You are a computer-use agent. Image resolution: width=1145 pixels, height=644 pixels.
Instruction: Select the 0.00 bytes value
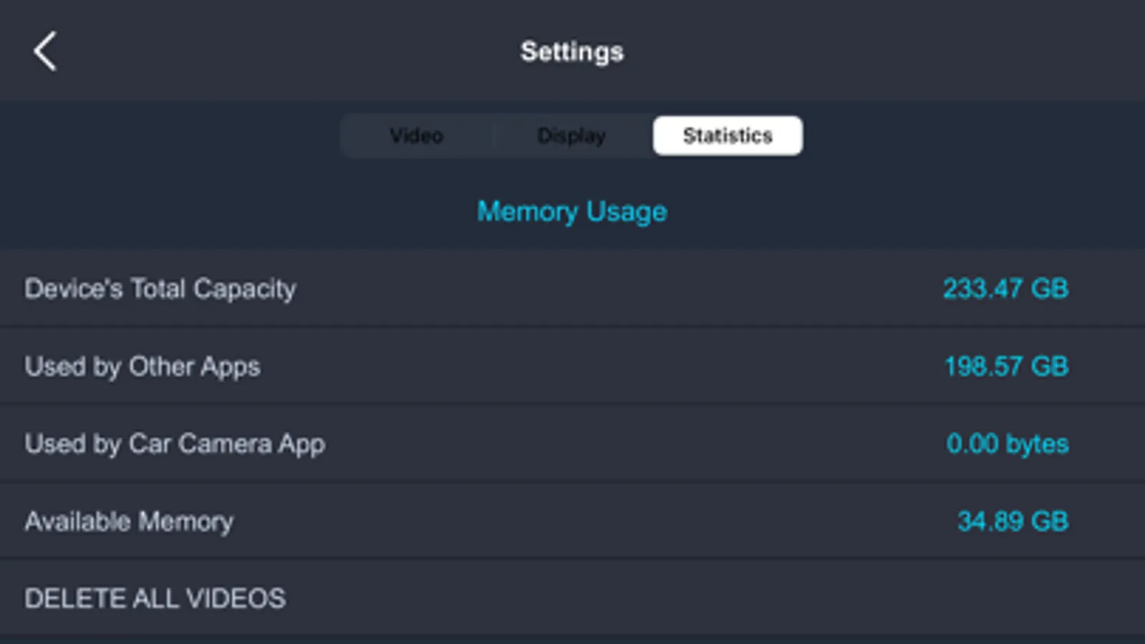1008,444
